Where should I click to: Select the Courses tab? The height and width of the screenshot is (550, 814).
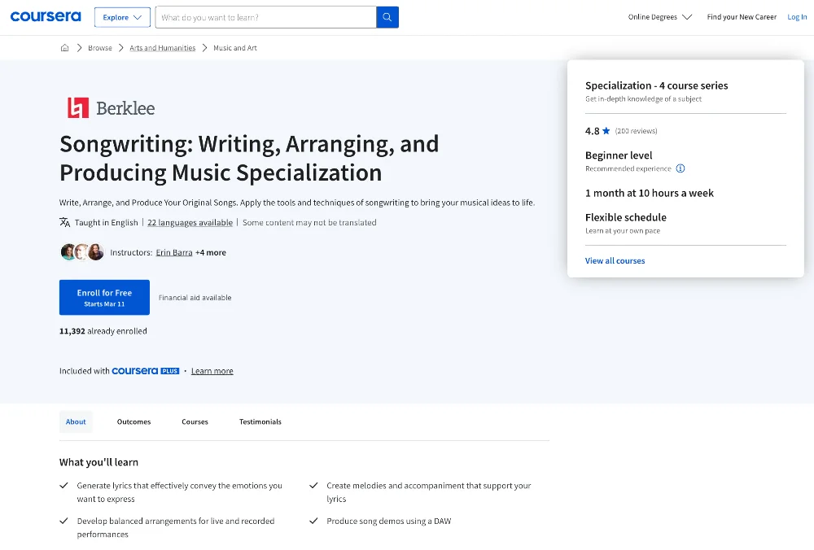(x=195, y=421)
